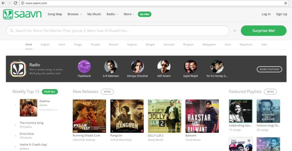The width and height of the screenshot is (292, 151).
Task: Select the Hindi language tab
Action: pos(29,45)
